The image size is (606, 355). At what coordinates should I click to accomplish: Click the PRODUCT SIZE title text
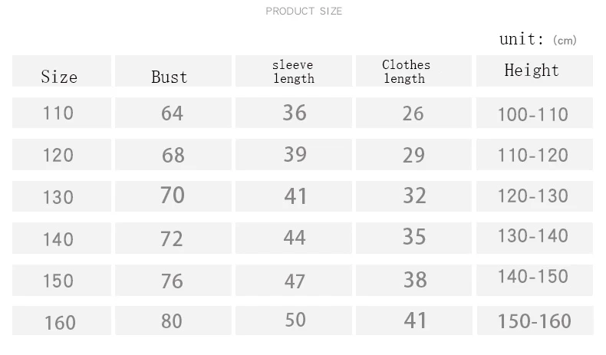click(x=304, y=12)
